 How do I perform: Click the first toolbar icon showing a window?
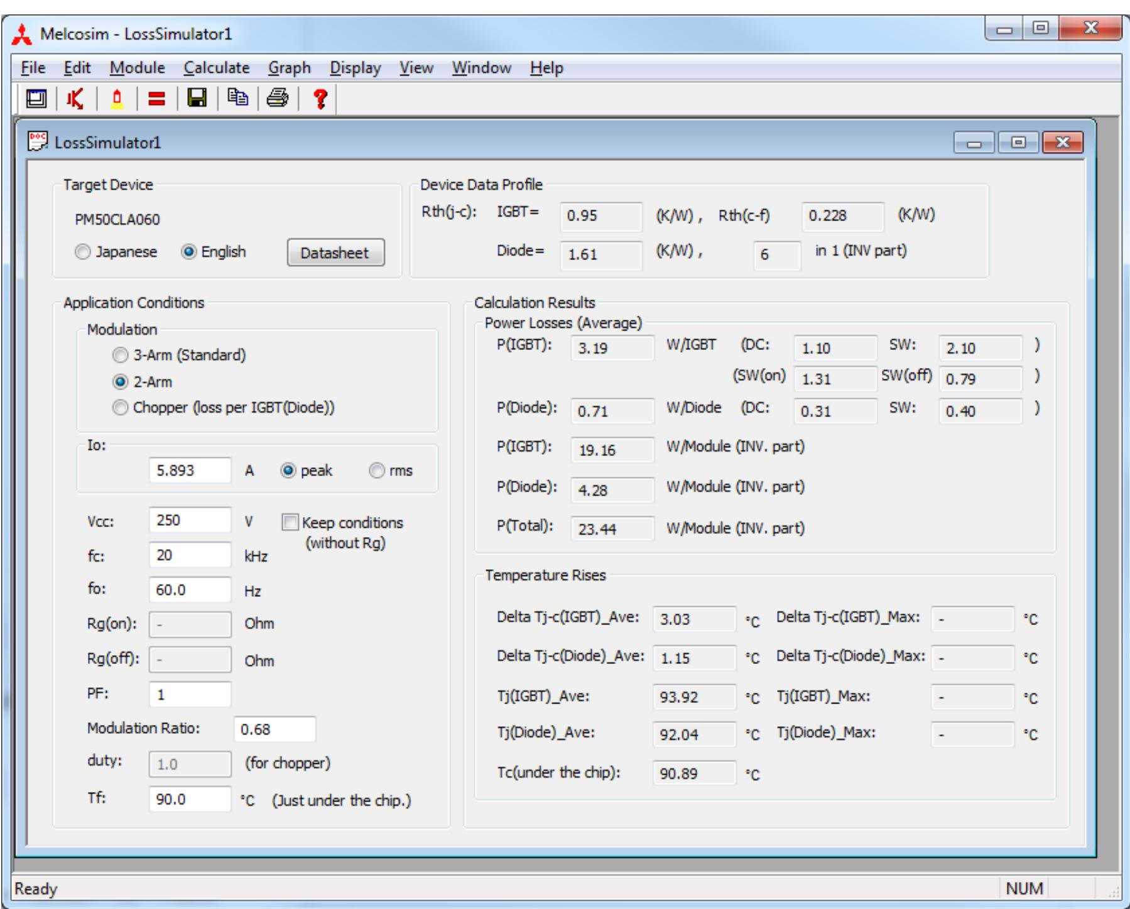click(x=36, y=99)
